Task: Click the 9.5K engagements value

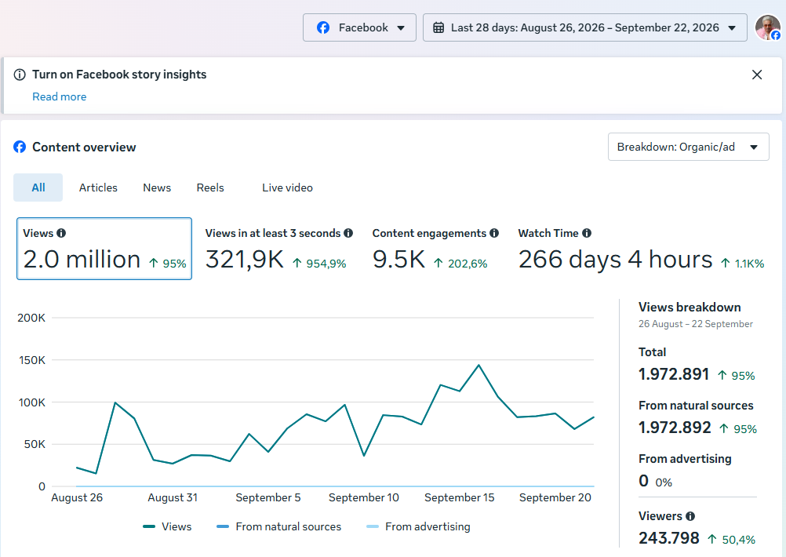Action: pyautogui.click(x=398, y=260)
